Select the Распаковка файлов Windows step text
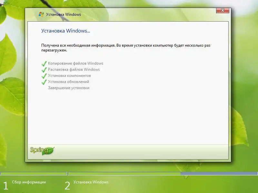Viewport: 258px width, 193px height. (74, 69)
